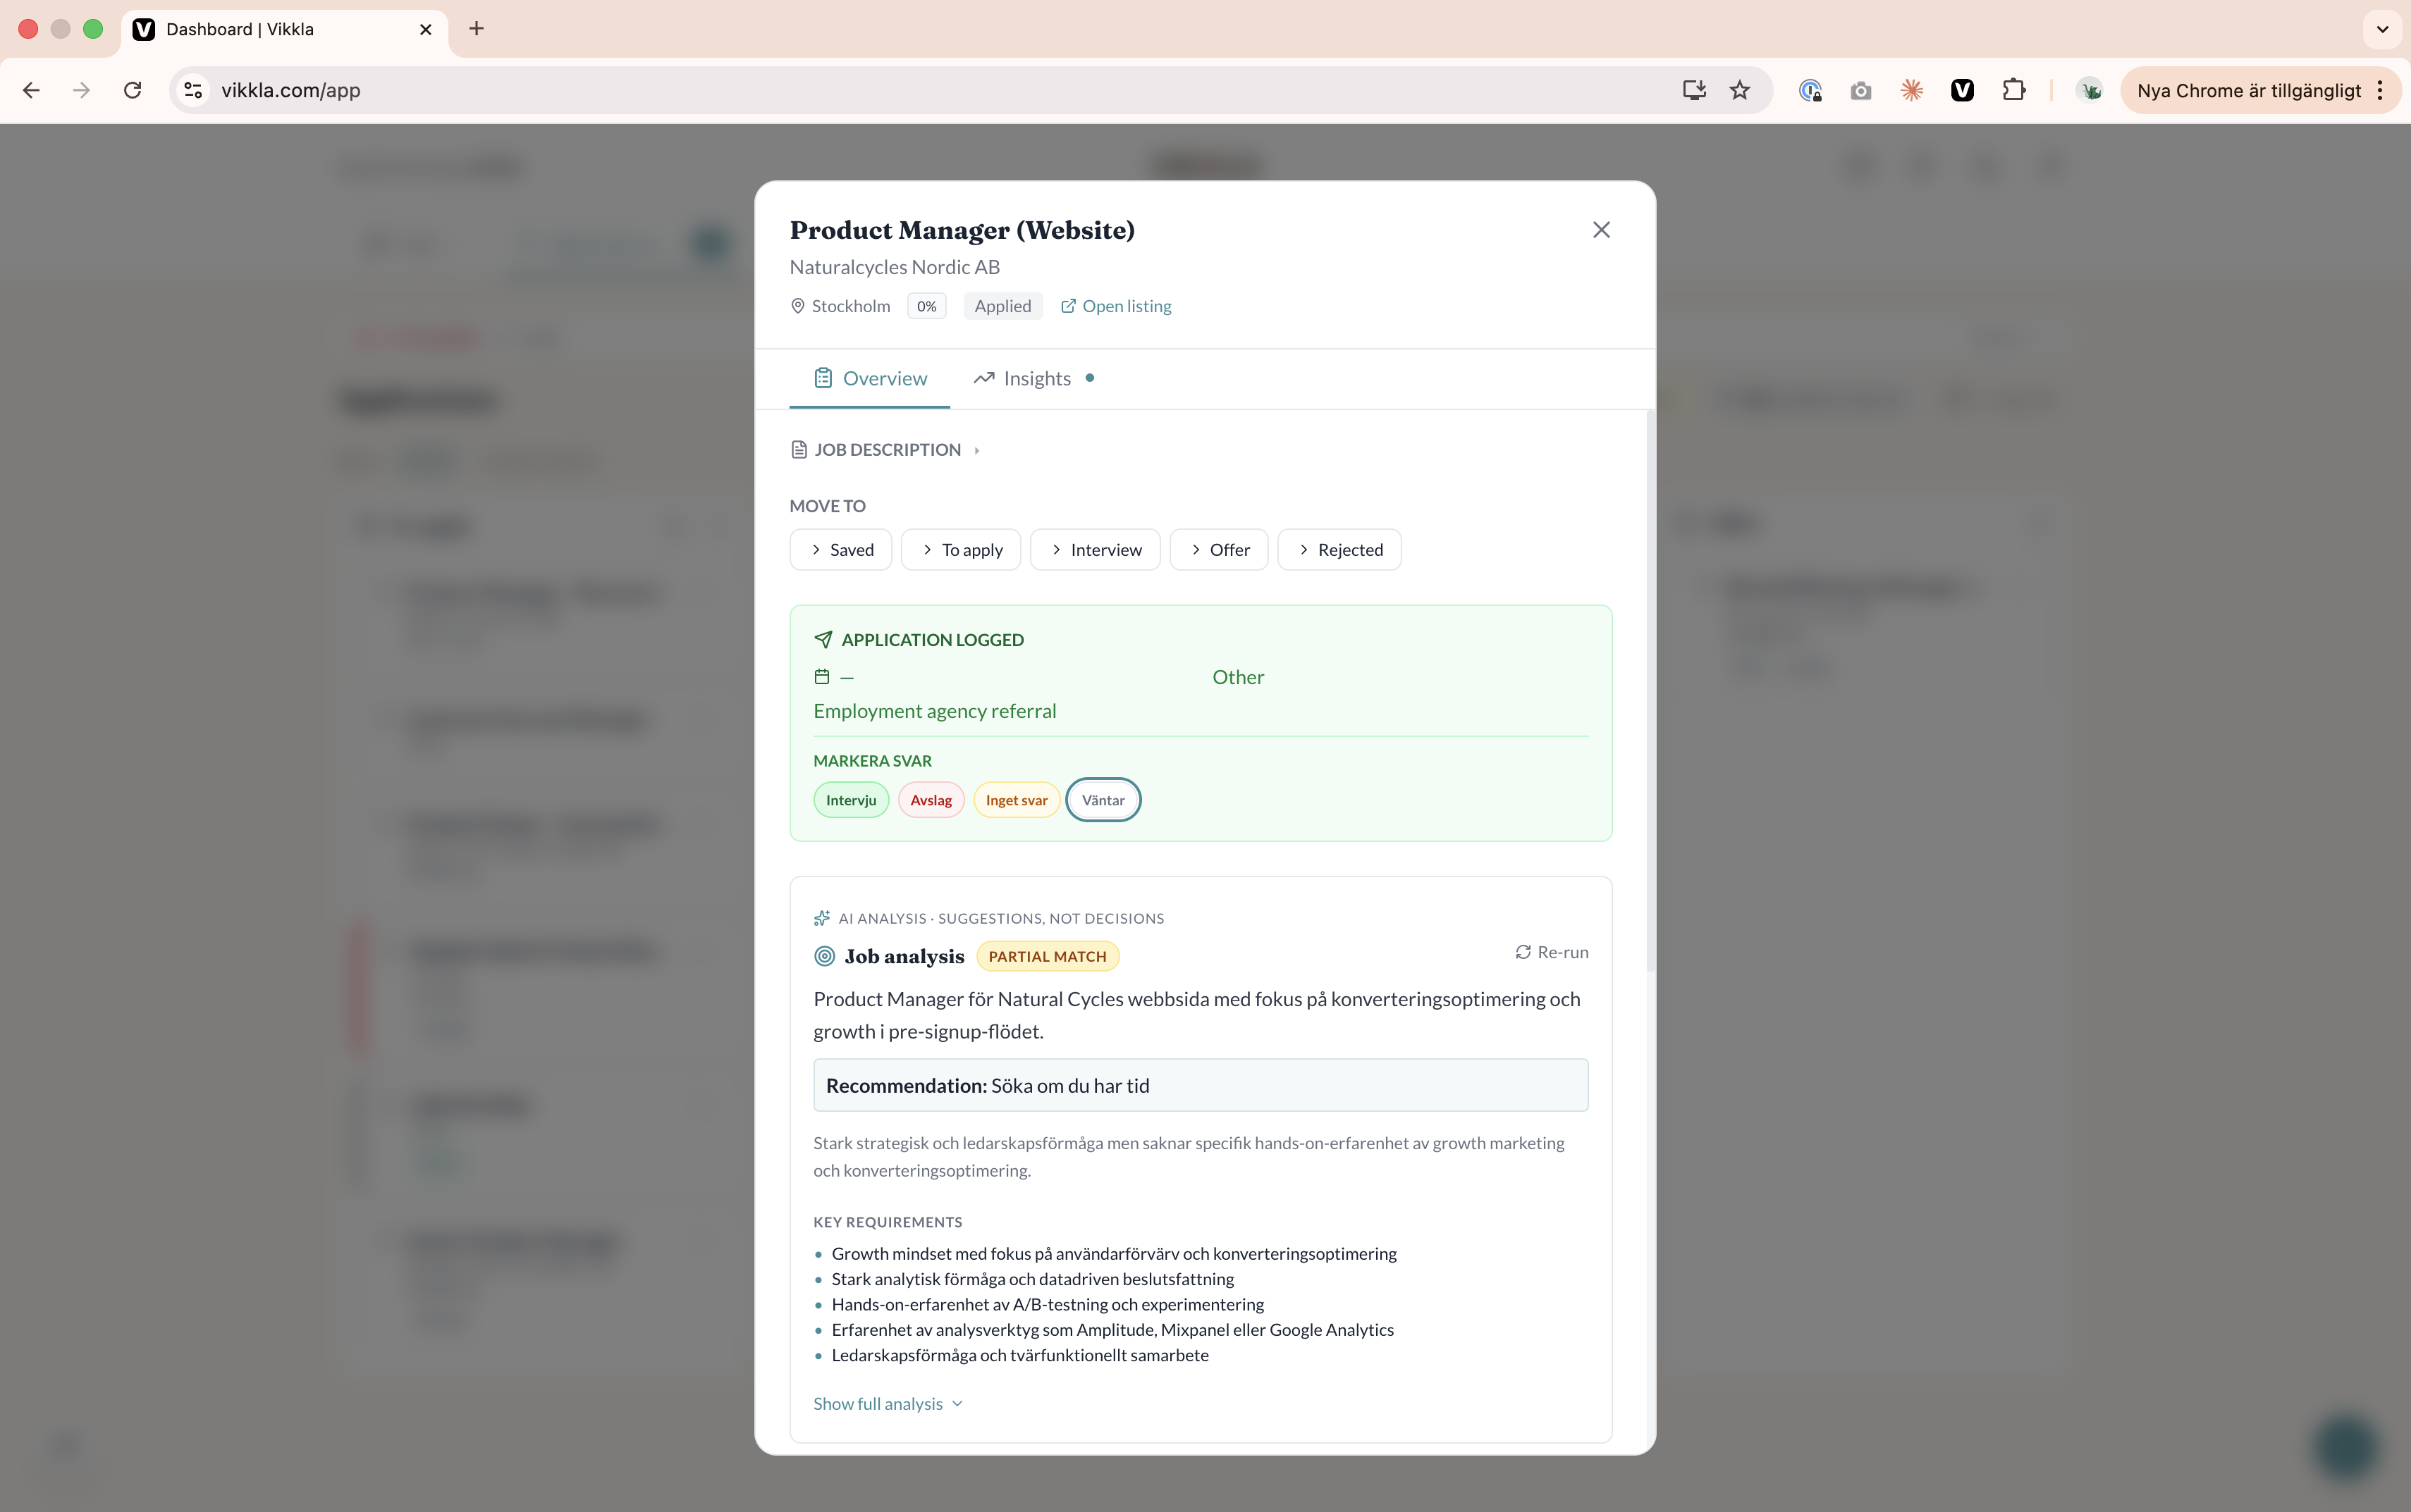Click requirement about A/B-testning och experimentering

coord(1048,1304)
